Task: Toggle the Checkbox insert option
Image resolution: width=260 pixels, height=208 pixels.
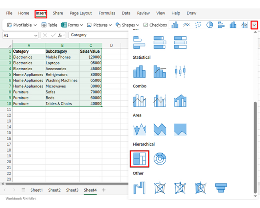Action: tap(155, 25)
